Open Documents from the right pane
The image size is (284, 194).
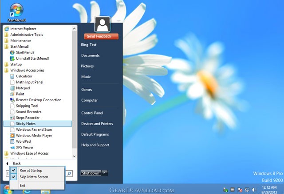coord(91,56)
